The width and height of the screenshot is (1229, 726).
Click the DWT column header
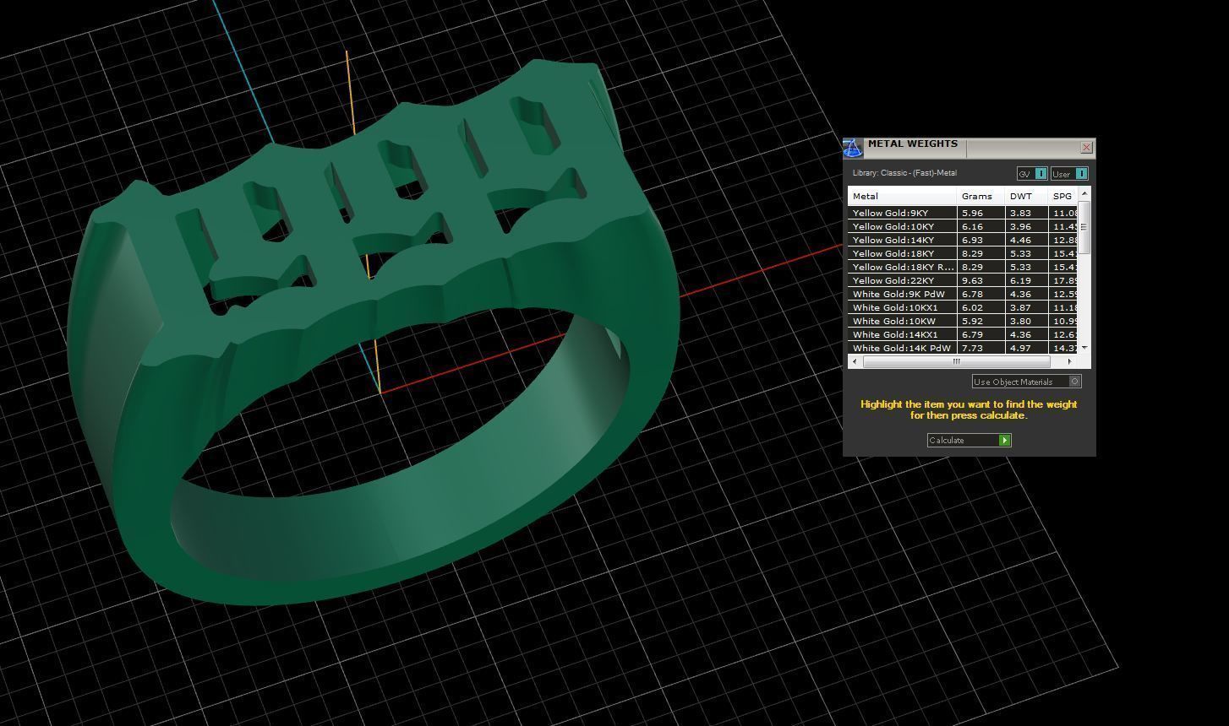(x=1026, y=196)
